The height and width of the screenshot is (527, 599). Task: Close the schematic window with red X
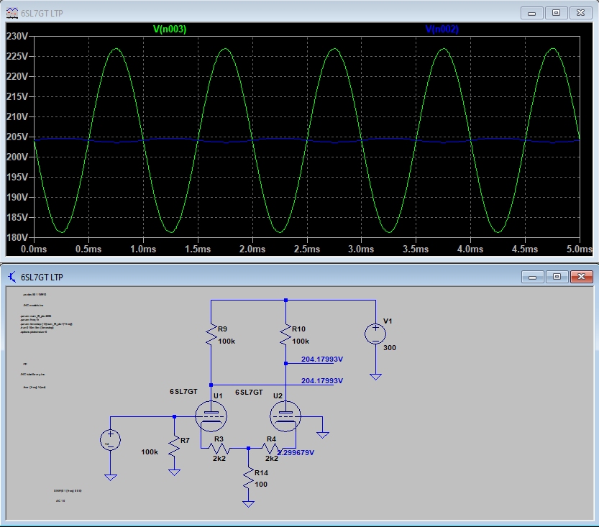[582, 277]
